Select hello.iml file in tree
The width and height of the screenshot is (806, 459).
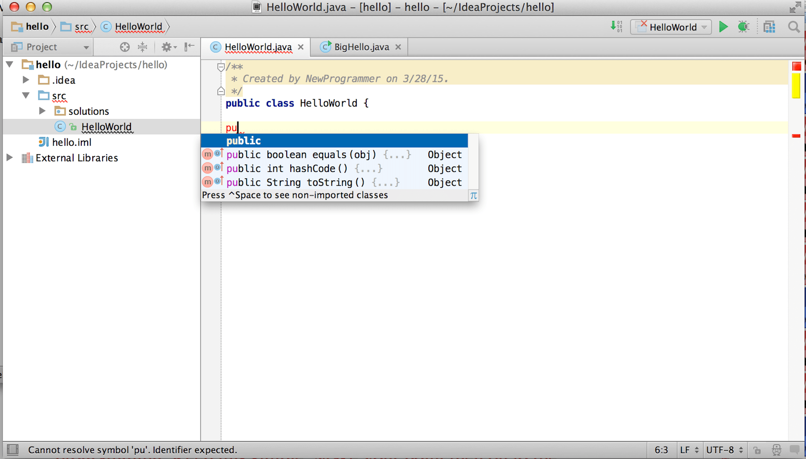click(x=65, y=142)
